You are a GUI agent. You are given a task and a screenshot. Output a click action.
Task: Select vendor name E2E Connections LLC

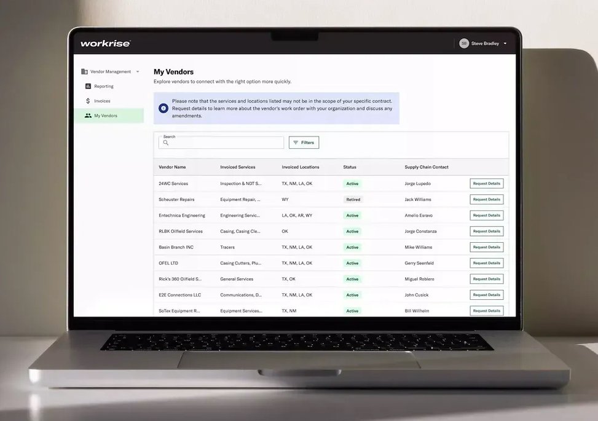point(180,295)
